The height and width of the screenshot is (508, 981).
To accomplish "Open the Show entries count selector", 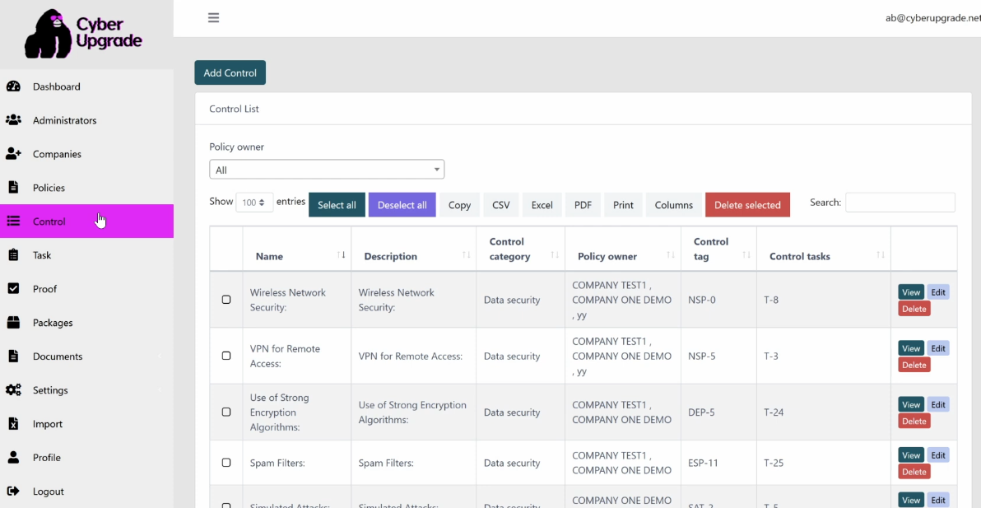I will point(255,203).
